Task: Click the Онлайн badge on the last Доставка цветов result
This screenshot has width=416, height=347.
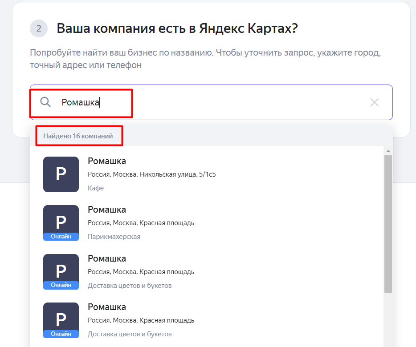Action: point(61,334)
